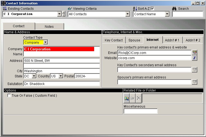Click the Contact Information title bar app icon

pos(4,3)
